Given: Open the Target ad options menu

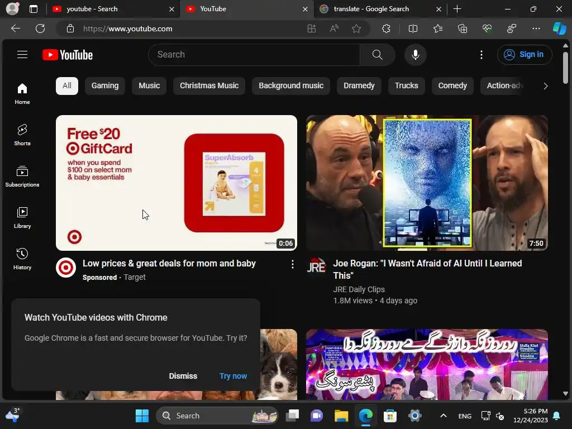Looking at the screenshot, I should coord(292,264).
